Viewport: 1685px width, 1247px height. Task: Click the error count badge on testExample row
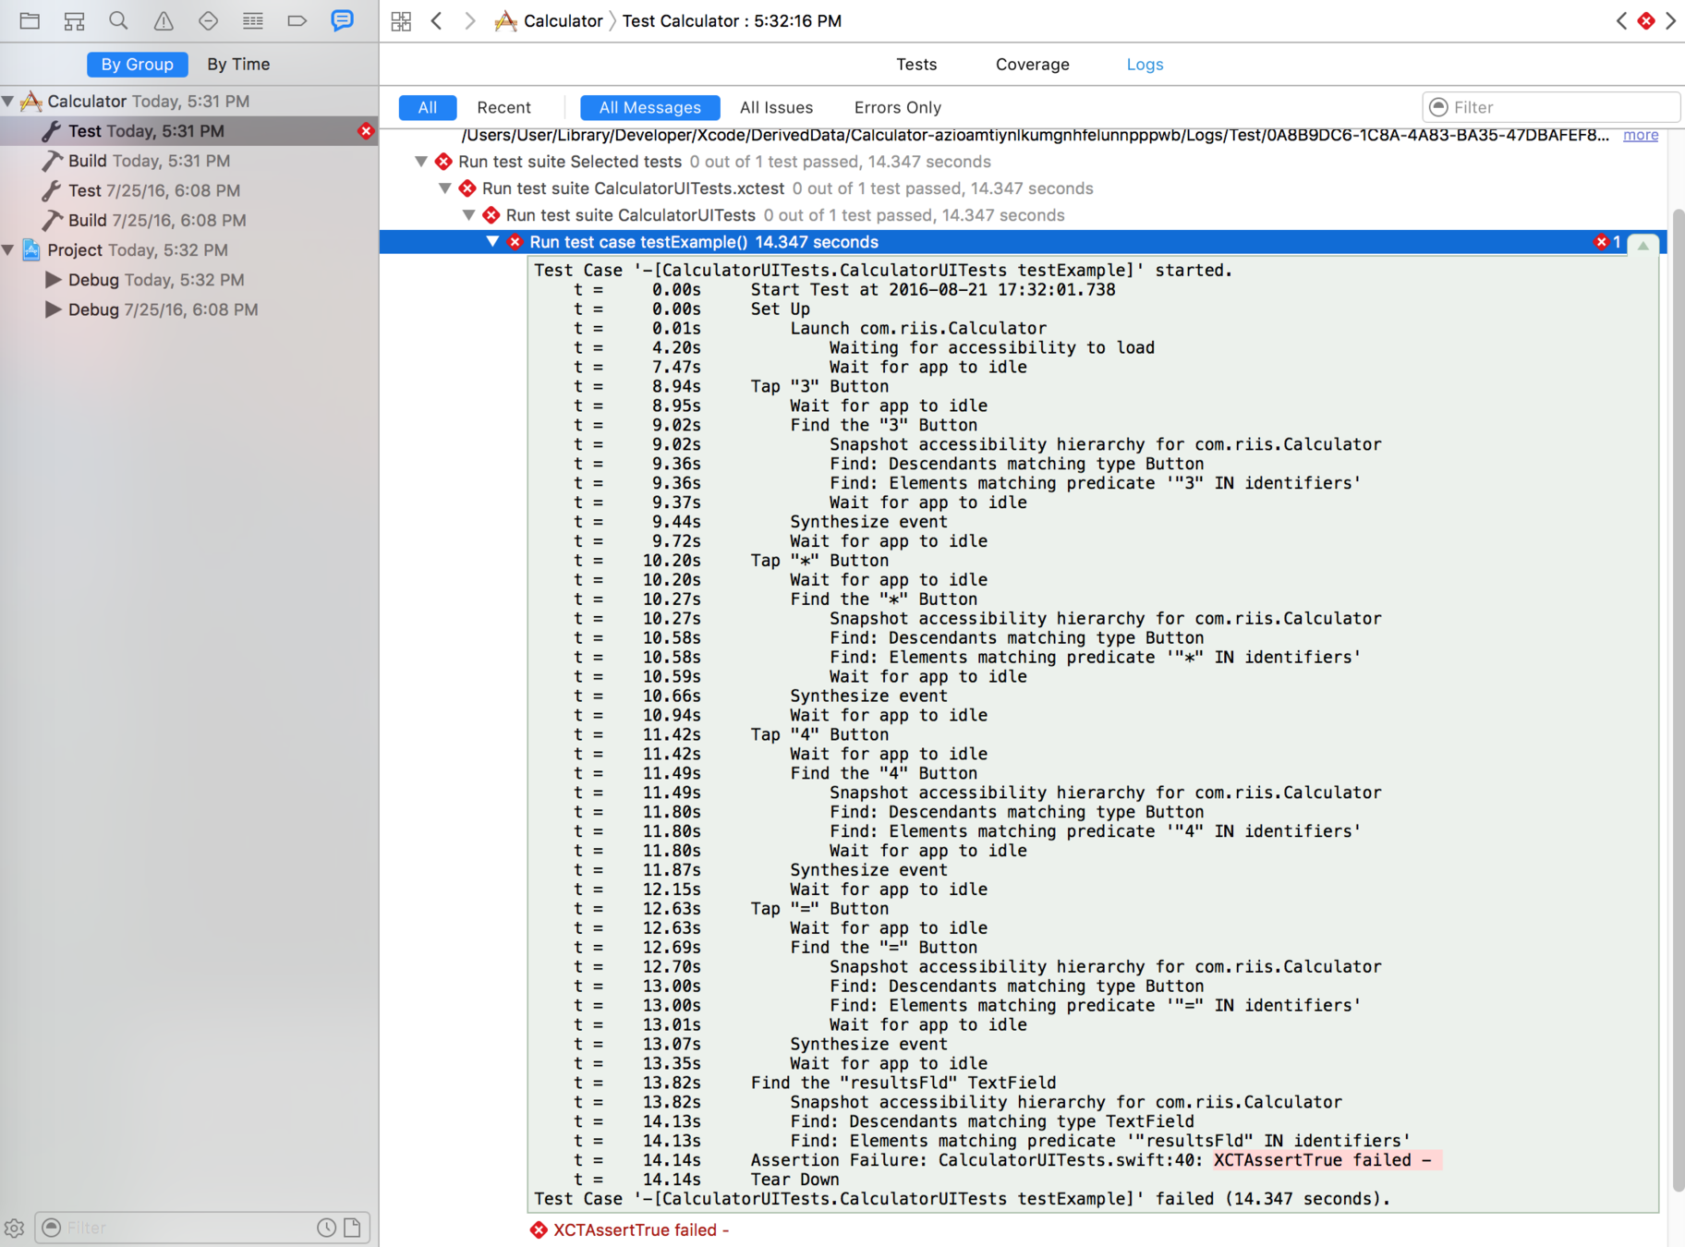coord(1607,242)
